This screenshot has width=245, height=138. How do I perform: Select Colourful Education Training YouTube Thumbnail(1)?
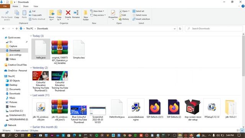click(41, 81)
